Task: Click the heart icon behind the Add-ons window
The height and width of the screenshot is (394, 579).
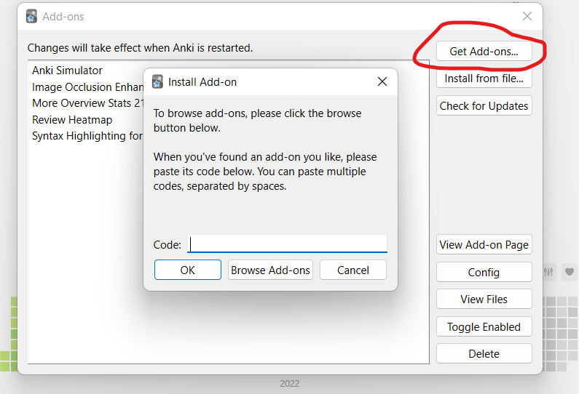Action: pyautogui.click(x=570, y=272)
